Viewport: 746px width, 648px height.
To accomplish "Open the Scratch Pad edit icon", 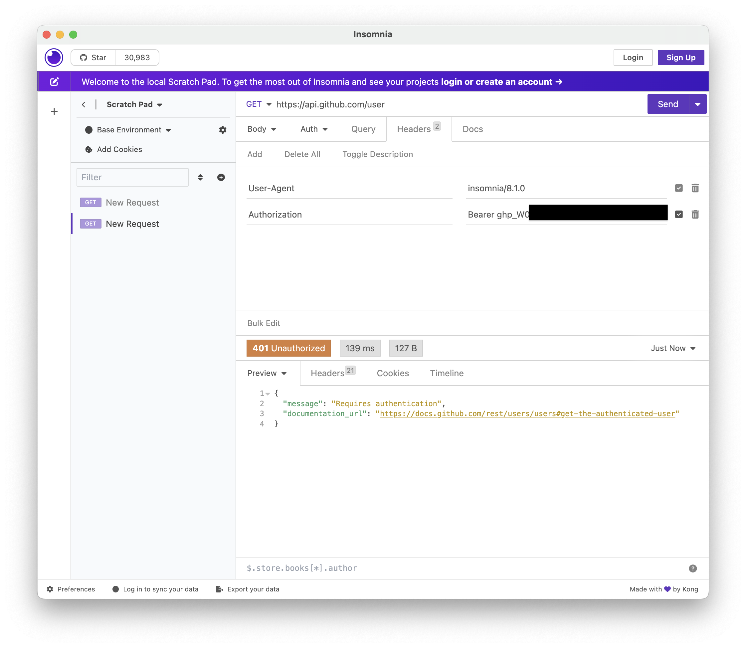I will pyautogui.click(x=54, y=82).
